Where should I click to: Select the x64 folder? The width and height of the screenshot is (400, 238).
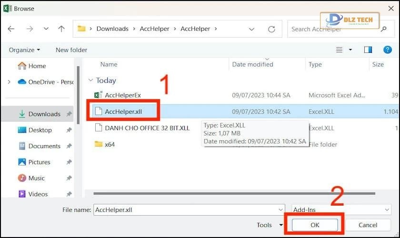click(x=110, y=145)
